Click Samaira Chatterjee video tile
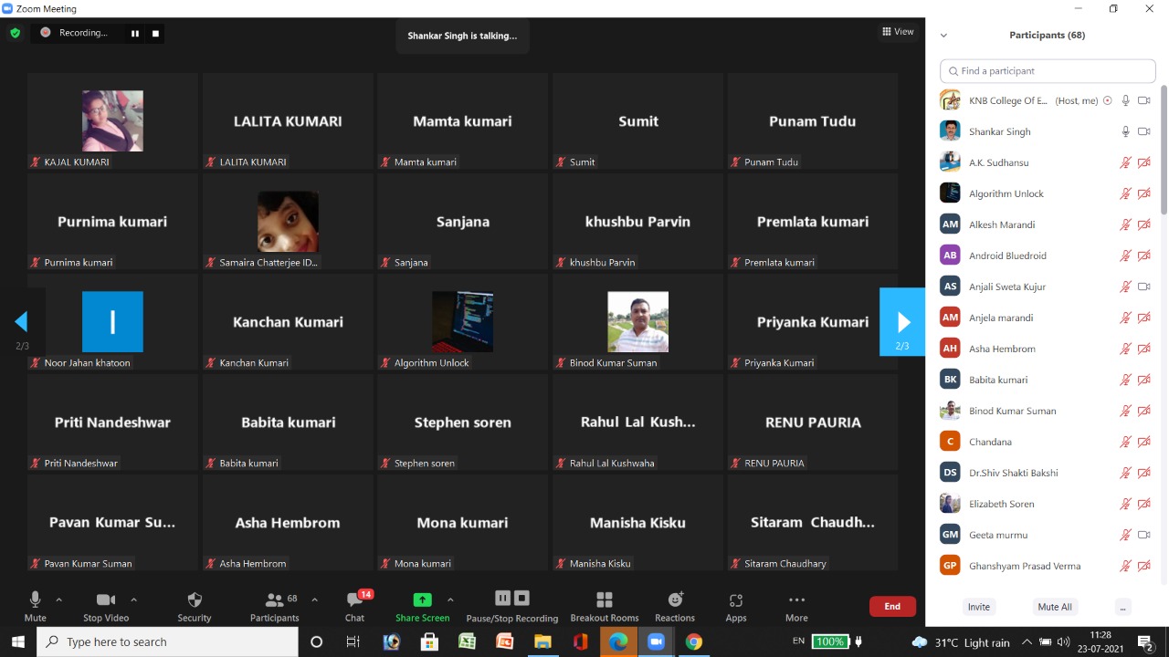The height and width of the screenshot is (657, 1169). 288,222
